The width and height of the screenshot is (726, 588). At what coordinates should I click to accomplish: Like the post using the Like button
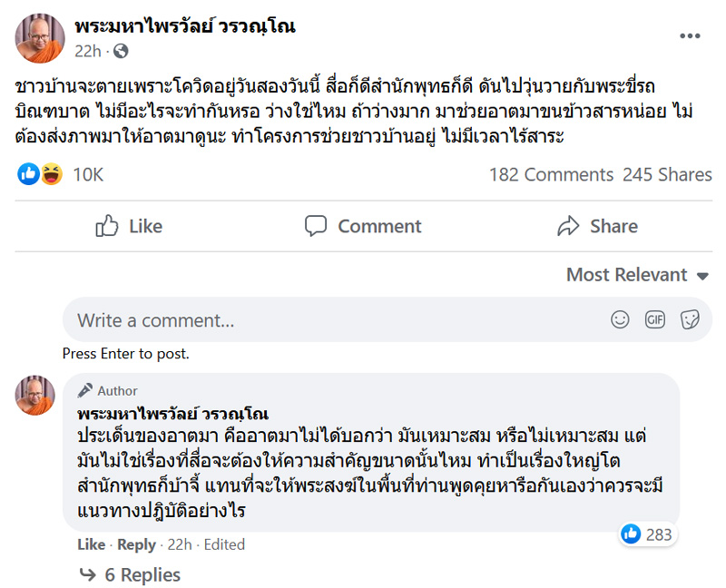pyautogui.click(x=128, y=226)
